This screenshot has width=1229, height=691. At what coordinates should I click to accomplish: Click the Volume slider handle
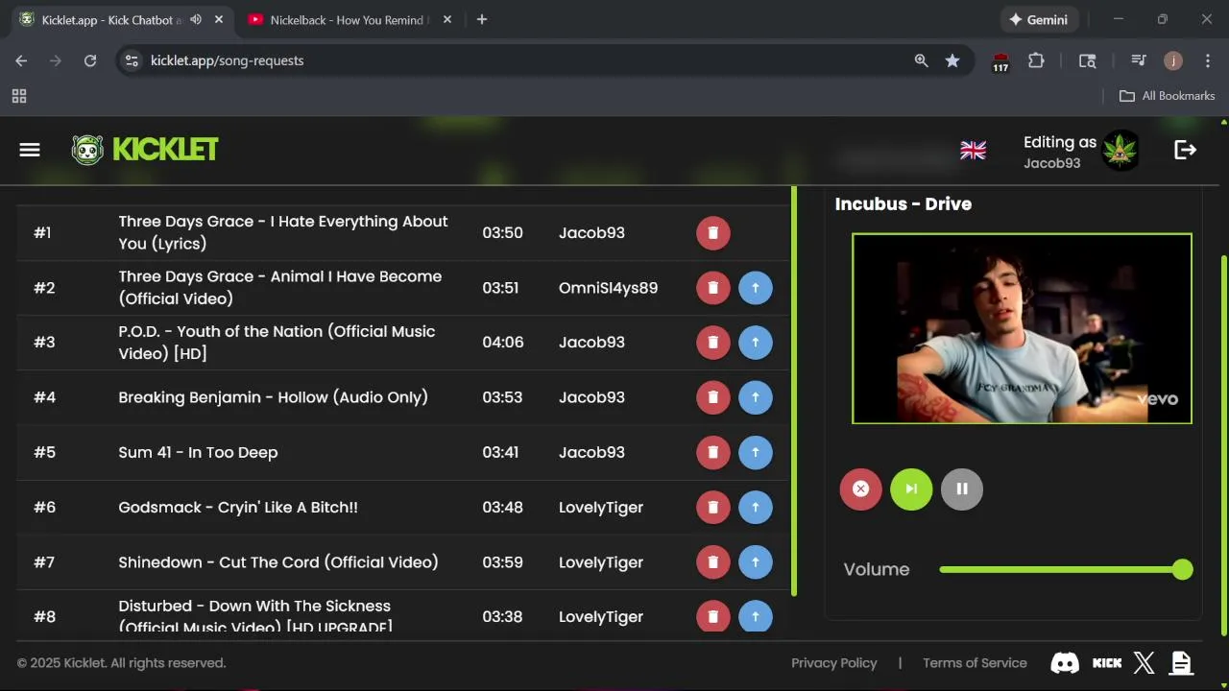1182,570
